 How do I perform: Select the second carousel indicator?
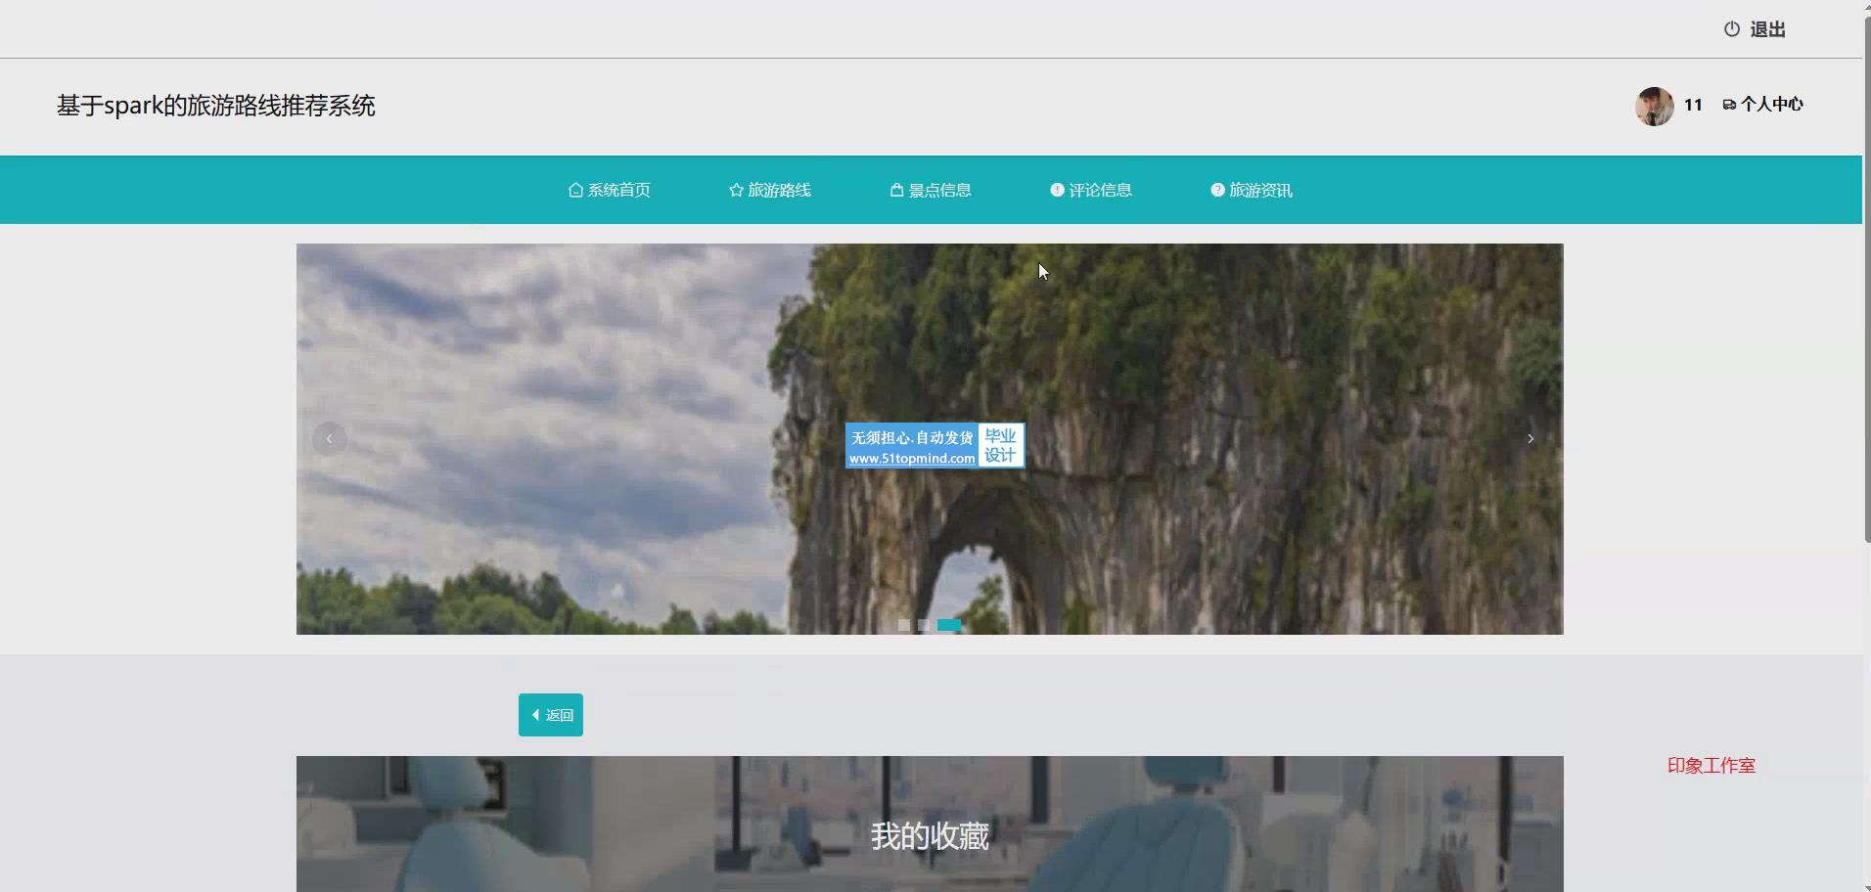tap(924, 625)
